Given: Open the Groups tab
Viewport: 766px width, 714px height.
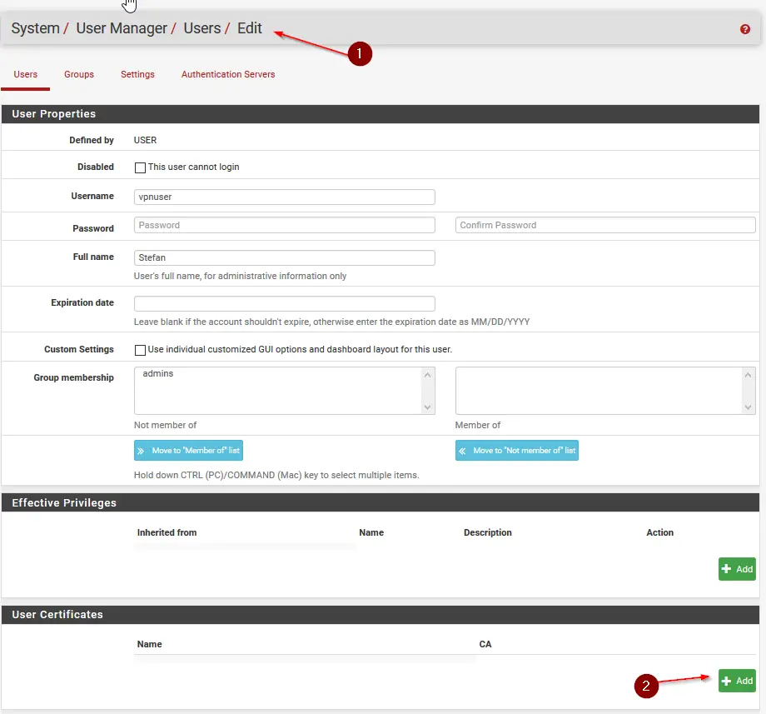Looking at the screenshot, I should (x=78, y=74).
